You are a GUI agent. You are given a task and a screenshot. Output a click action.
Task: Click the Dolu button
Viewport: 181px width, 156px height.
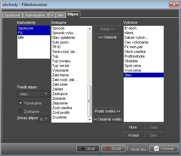pyautogui.click(x=154, y=127)
